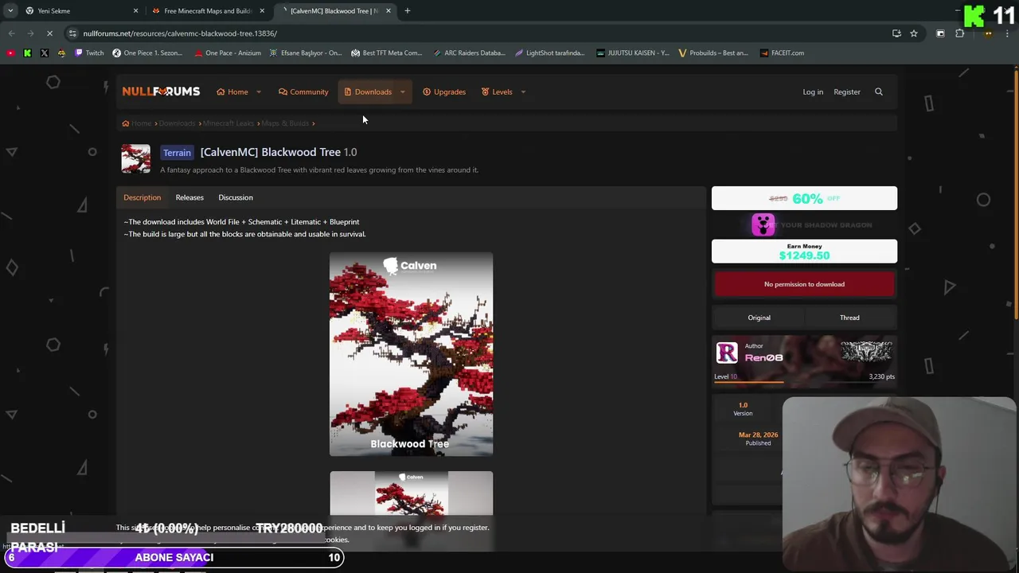The width and height of the screenshot is (1019, 573).
Task: Click the Downloads breadcrumb
Action: (177, 123)
